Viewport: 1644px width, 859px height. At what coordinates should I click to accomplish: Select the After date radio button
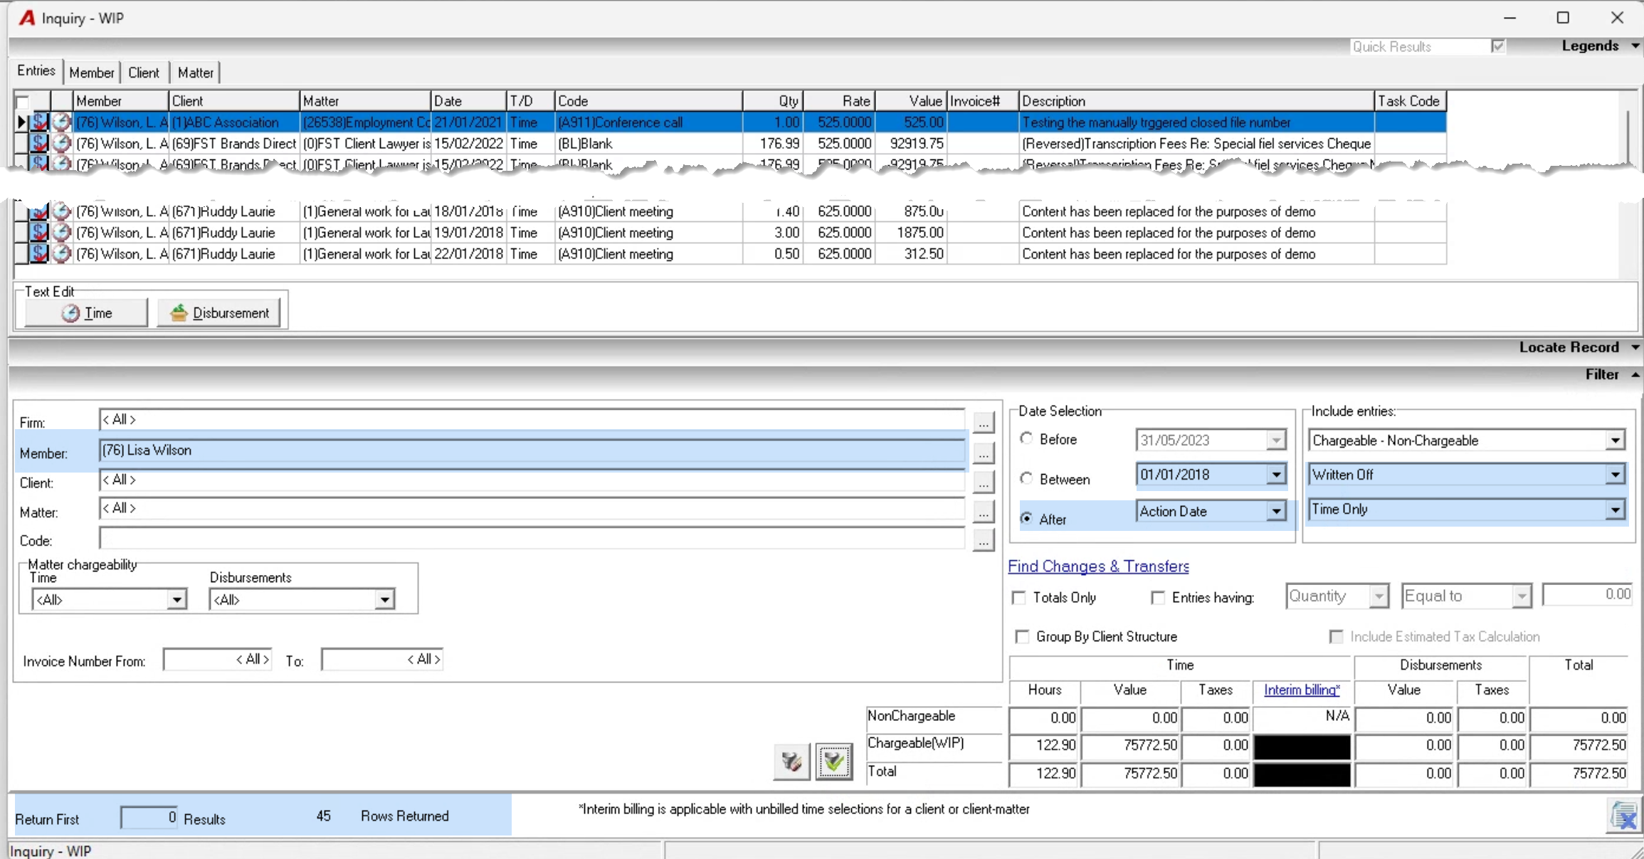pyautogui.click(x=1026, y=518)
